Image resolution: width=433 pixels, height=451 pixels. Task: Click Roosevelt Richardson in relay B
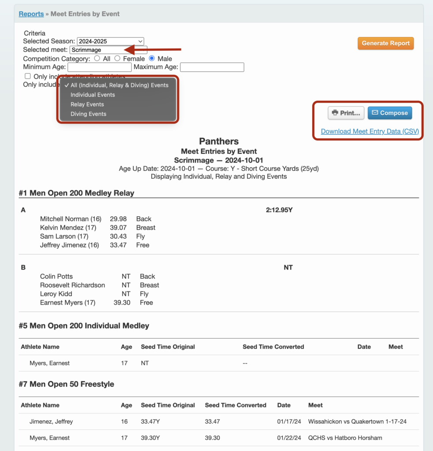tap(72, 285)
